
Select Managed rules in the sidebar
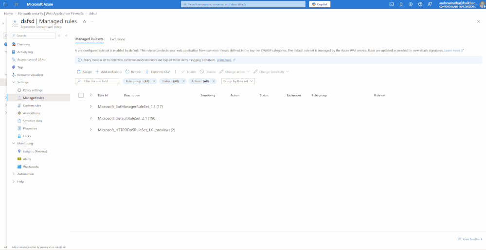(34, 98)
